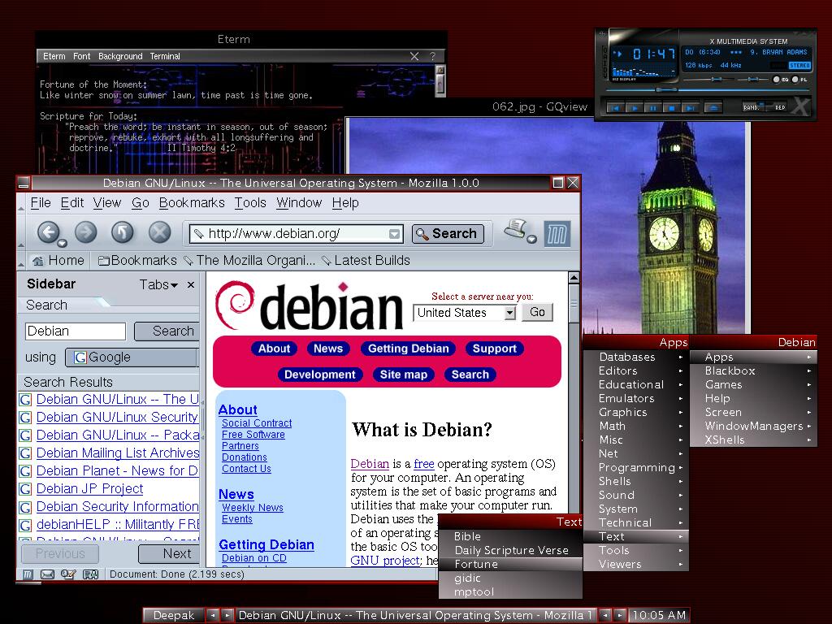This screenshot has height=624, width=832.
Task: Reload the Debian page in Mozilla
Action: point(122,232)
